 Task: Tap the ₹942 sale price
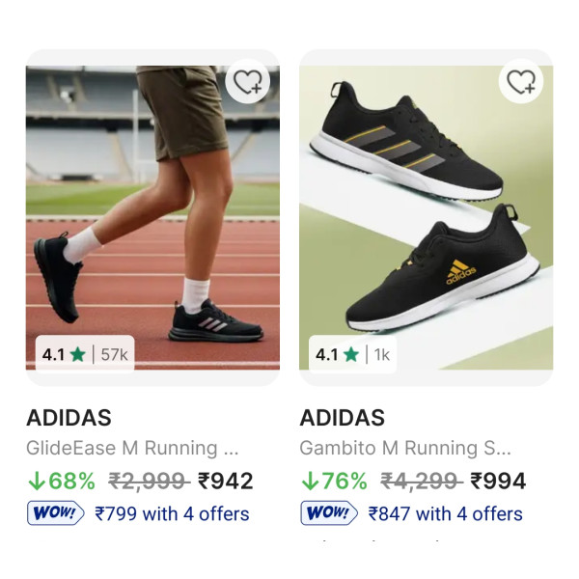point(225,481)
